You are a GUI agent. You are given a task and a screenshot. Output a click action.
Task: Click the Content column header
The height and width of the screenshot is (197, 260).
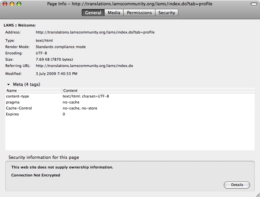point(158,90)
